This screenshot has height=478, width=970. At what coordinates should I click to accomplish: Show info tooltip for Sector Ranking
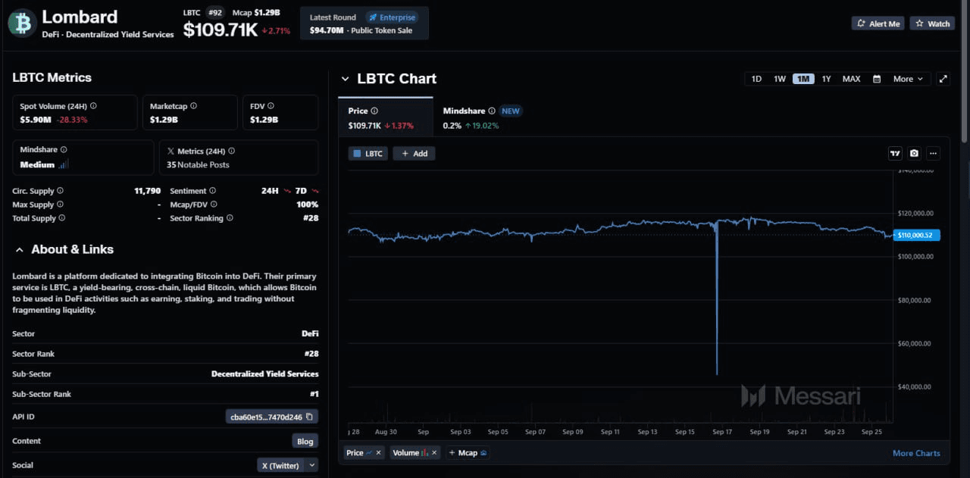[x=230, y=218]
